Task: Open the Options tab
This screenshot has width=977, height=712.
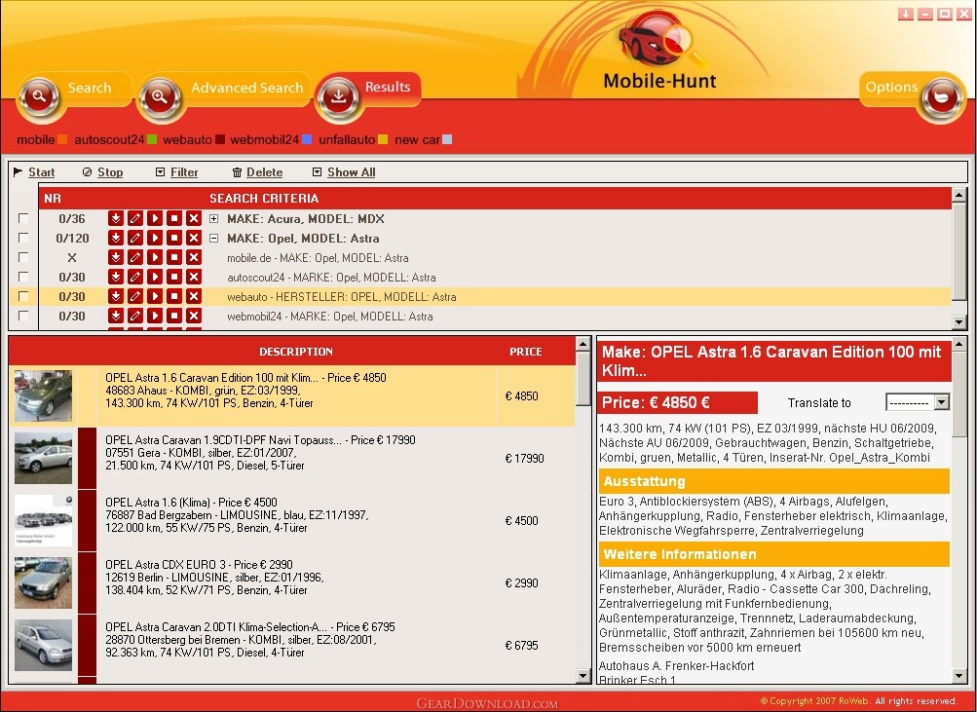Action: 891,87
